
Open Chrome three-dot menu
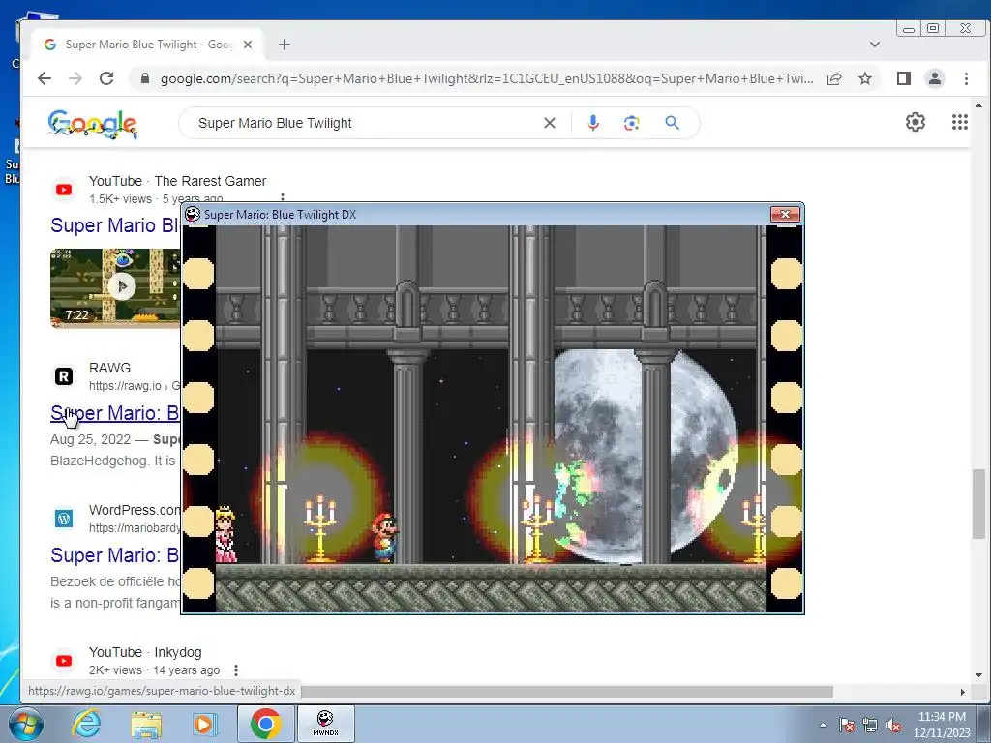[x=966, y=78]
